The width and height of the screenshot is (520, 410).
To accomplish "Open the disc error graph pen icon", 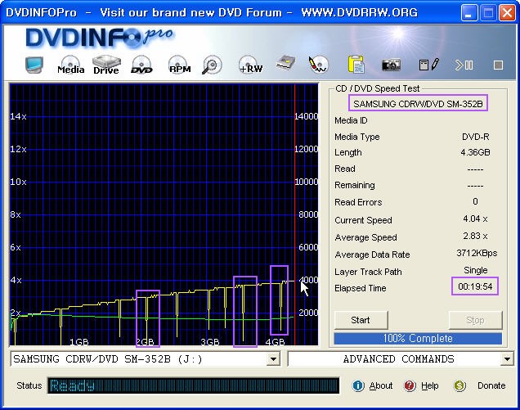I will click(318, 65).
